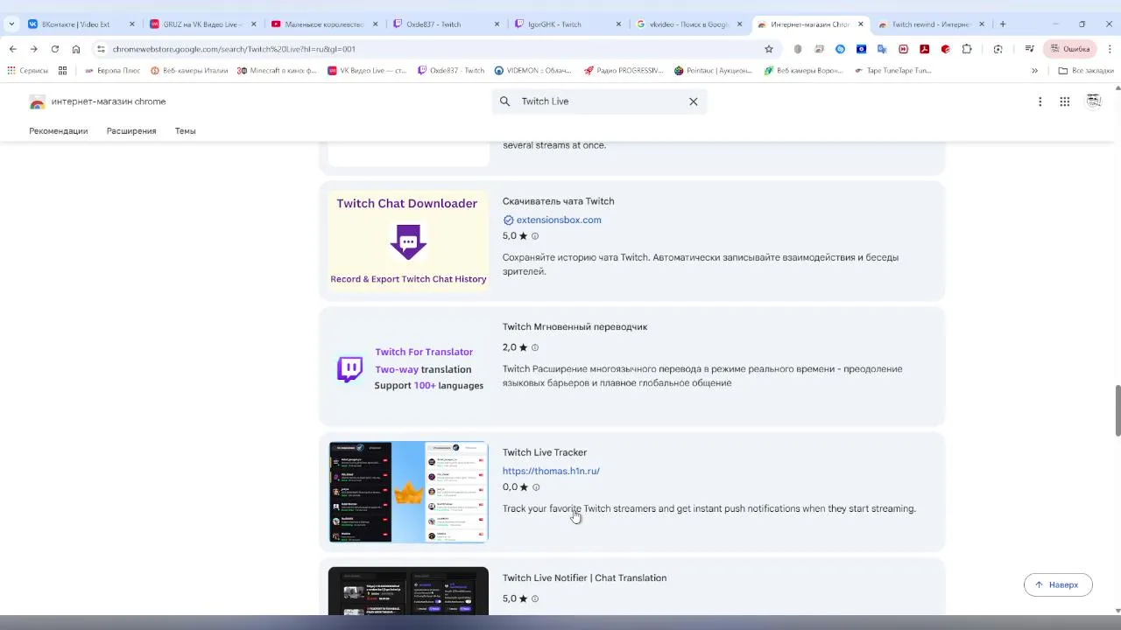1121x630 pixels.
Task: Click the address bar URL
Action: [x=234, y=49]
